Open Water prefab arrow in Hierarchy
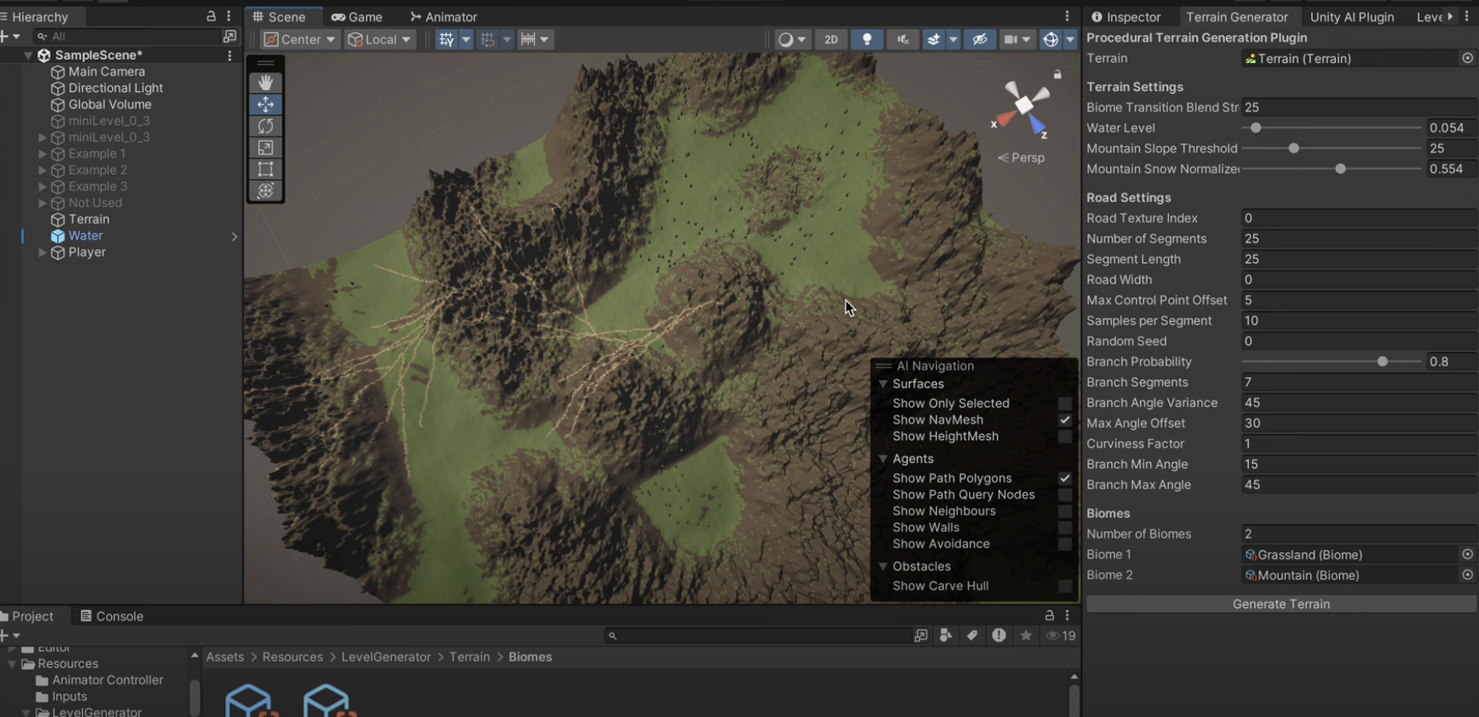Screen dimensions: 1479x717 coord(234,236)
